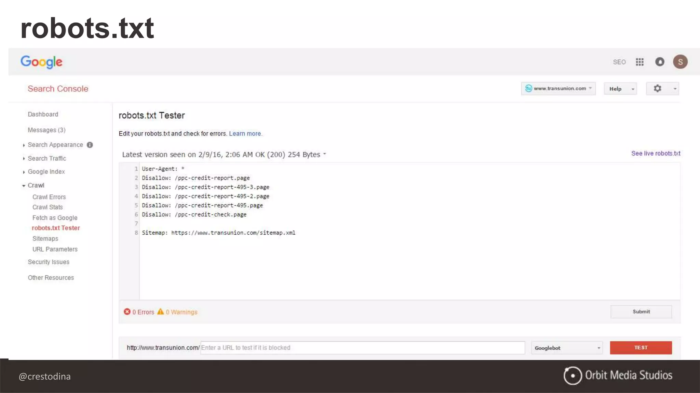
Task: Click the Disallow /ppc-credit-report-495.page line
Action: [x=202, y=205]
